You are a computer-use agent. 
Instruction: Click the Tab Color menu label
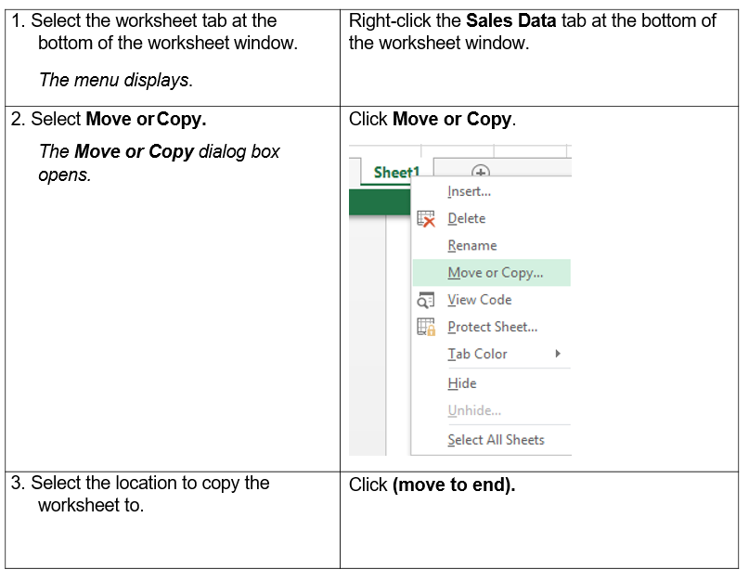[x=477, y=354]
